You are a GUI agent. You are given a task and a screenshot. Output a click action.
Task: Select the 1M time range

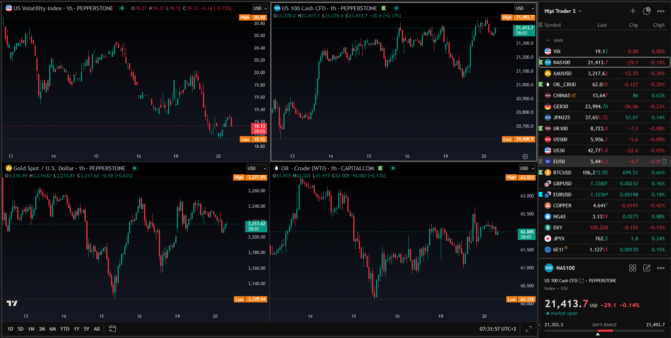tap(31, 329)
